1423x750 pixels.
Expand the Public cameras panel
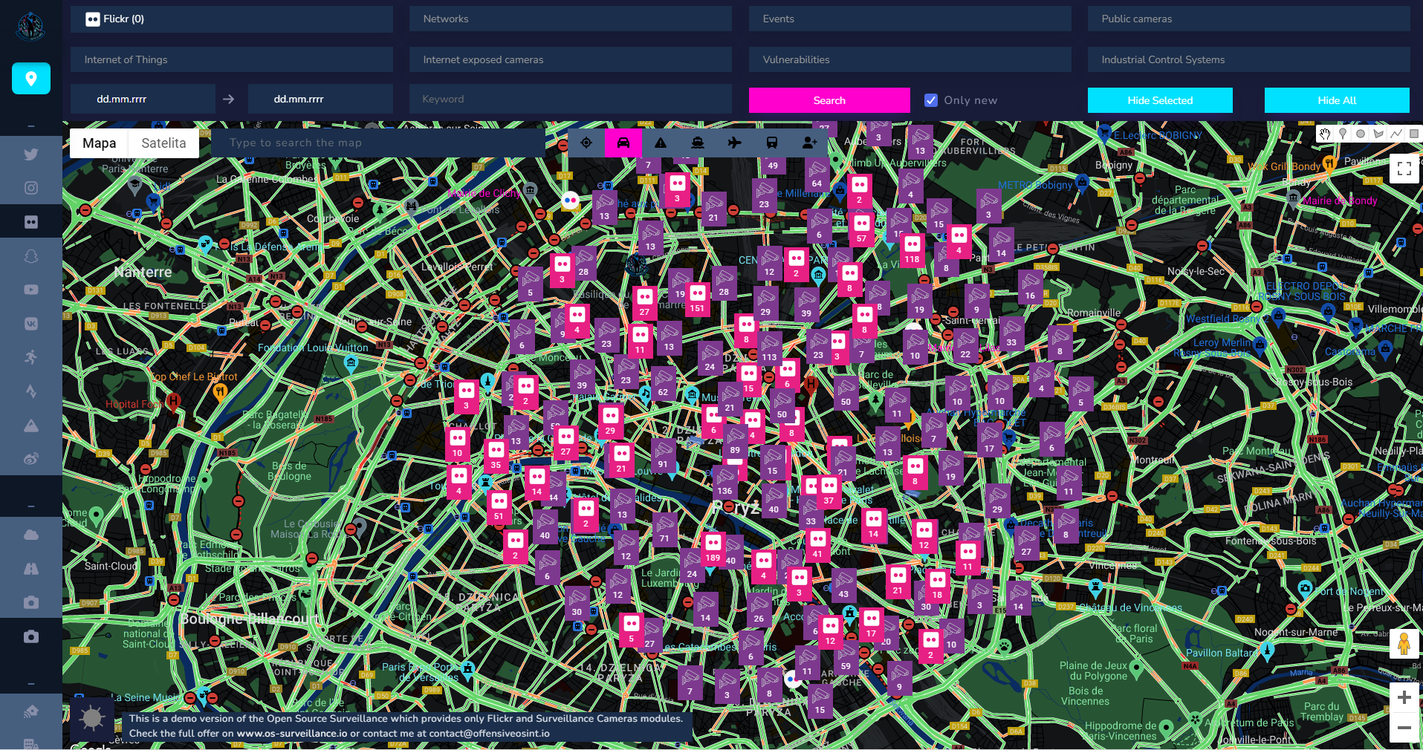click(1249, 19)
